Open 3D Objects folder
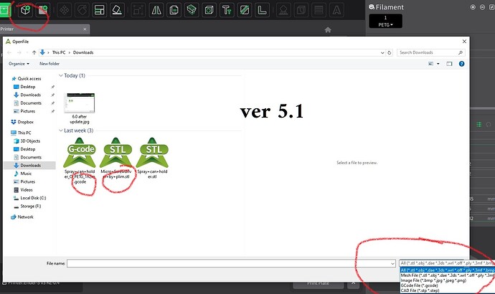 [30, 141]
